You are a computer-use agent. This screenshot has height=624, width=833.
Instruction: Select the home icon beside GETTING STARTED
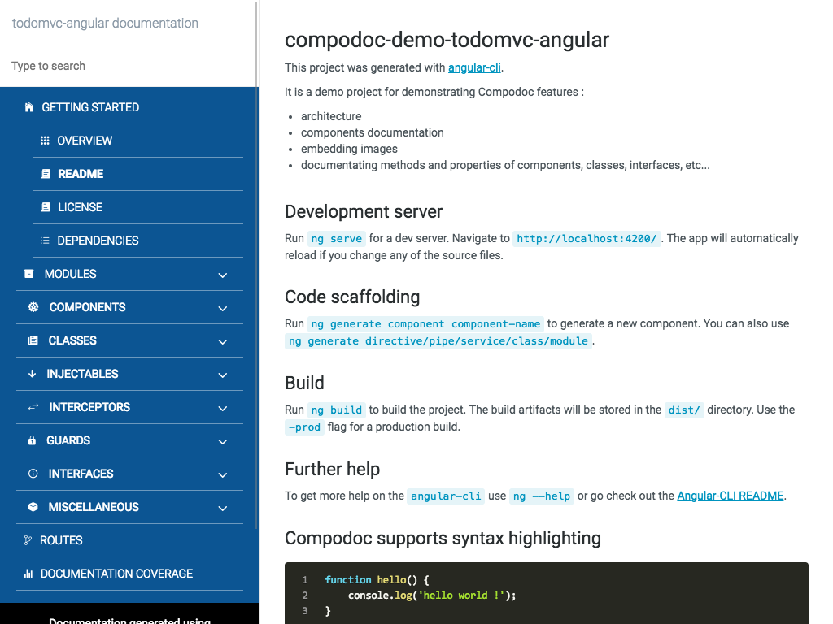tap(28, 106)
